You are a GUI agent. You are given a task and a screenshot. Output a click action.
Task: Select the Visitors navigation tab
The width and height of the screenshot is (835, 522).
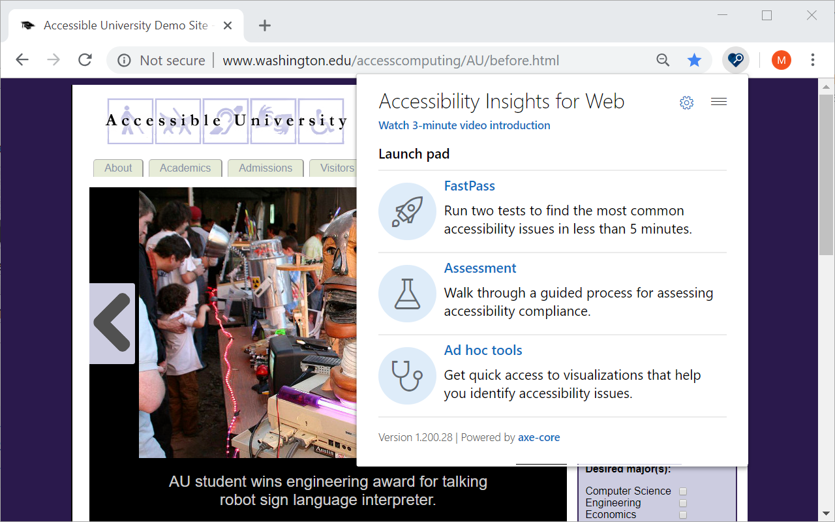[333, 168]
